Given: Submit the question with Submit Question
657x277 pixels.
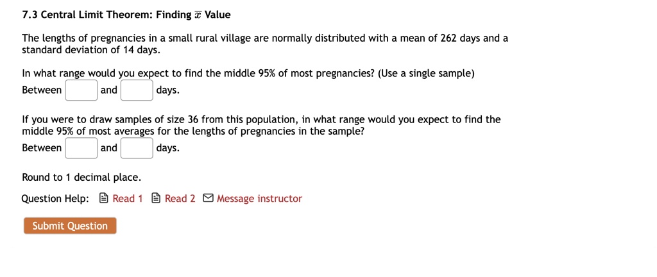Looking at the screenshot, I should 70,226.
